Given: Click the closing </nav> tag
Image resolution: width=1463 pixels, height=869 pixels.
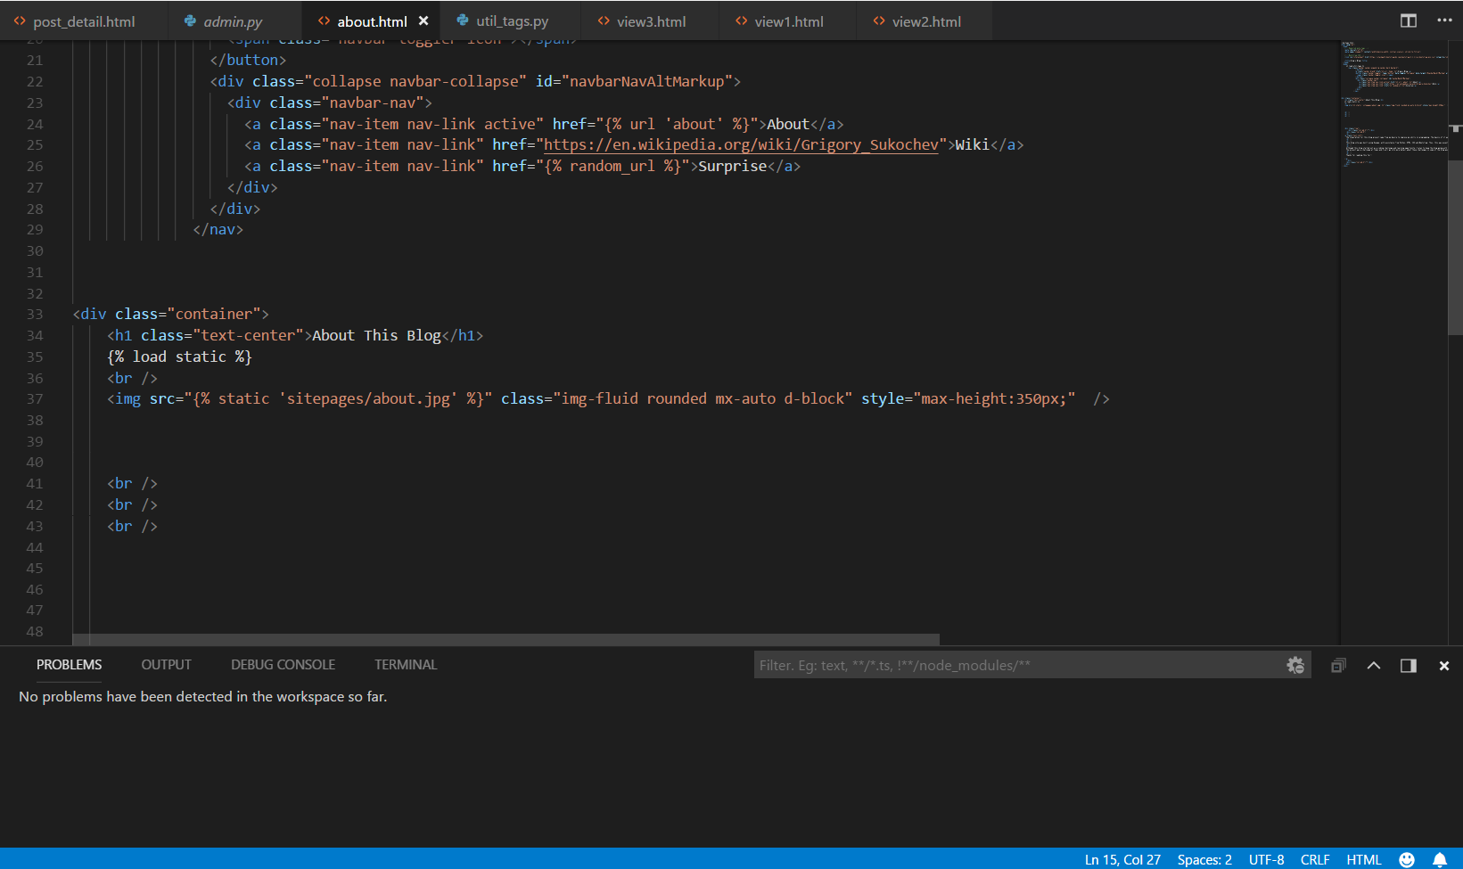Looking at the screenshot, I should tap(218, 229).
